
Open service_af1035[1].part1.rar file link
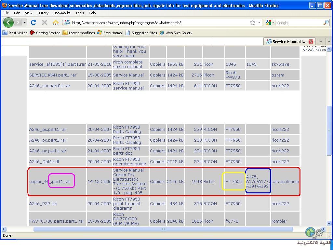click(57, 64)
